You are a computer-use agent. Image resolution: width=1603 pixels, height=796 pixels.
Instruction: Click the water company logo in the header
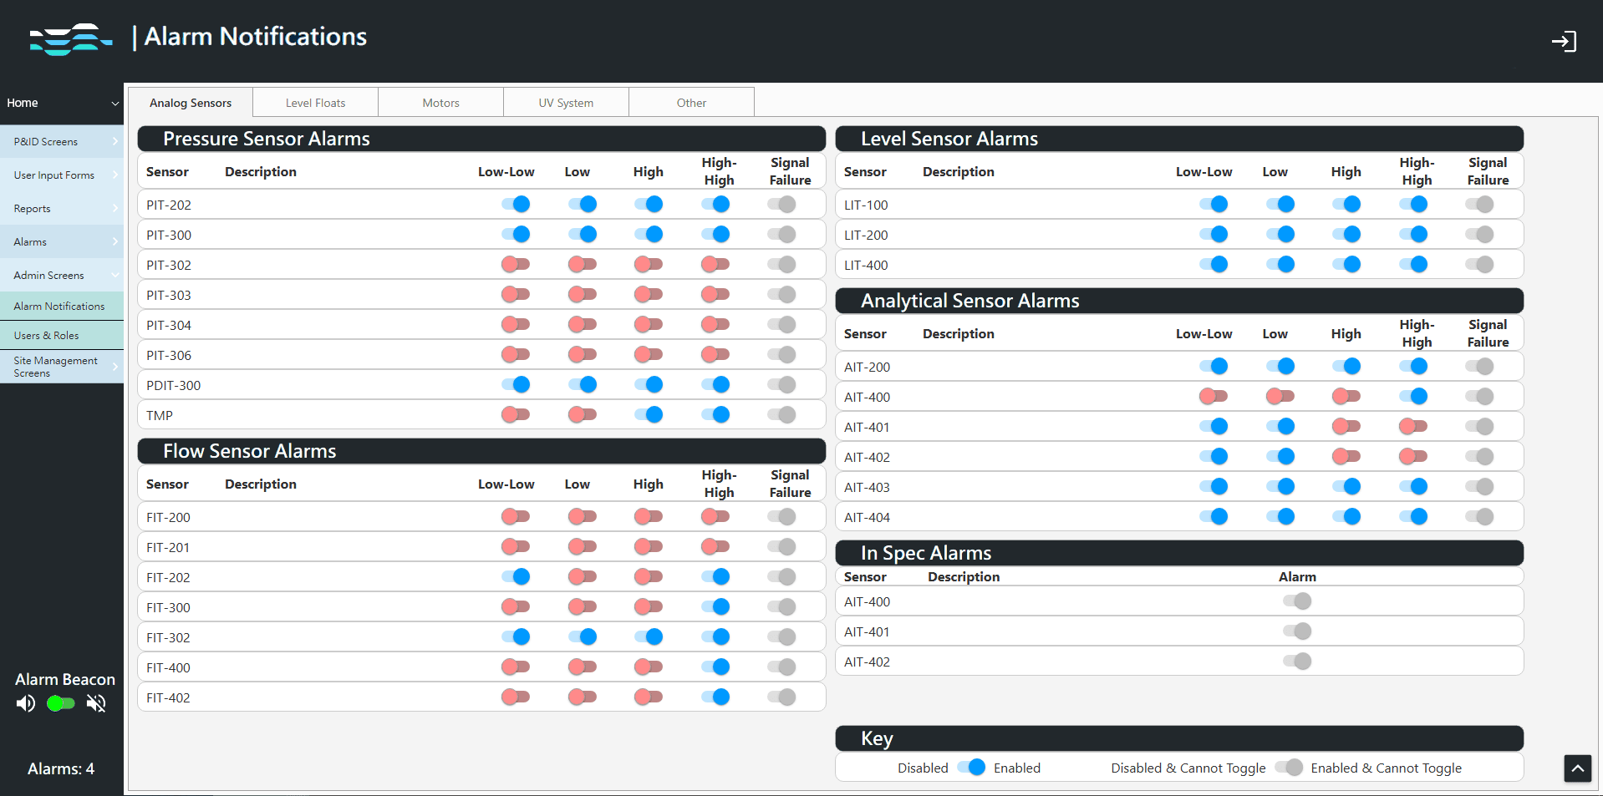[x=71, y=38]
